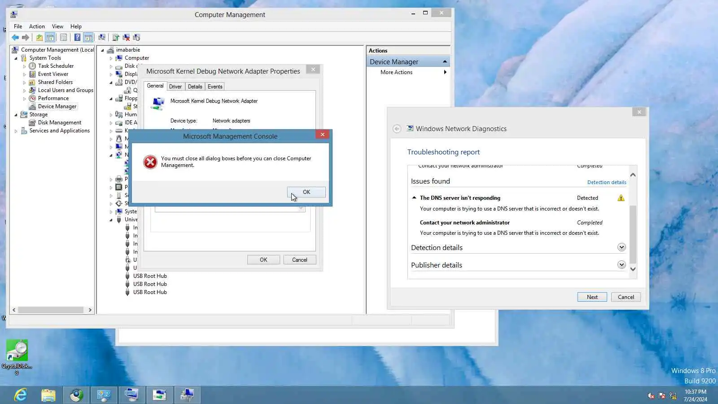Viewport: 718px width, 404px height.
Task: Expand the Computer device category
Action: [111, 58]
